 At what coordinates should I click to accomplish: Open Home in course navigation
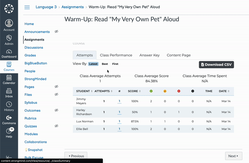click(x=29, y=24)
